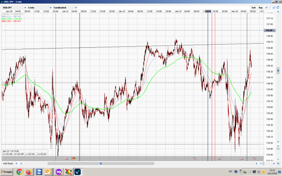Click the chart annotations icon beside line tool

coord(274,8)
